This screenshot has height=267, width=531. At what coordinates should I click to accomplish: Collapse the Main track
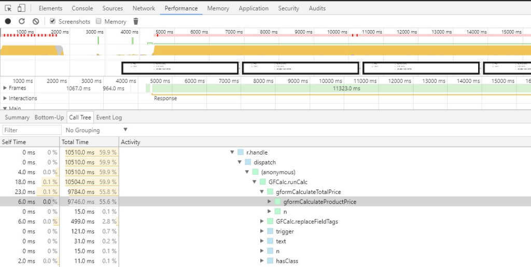[5, 108]
